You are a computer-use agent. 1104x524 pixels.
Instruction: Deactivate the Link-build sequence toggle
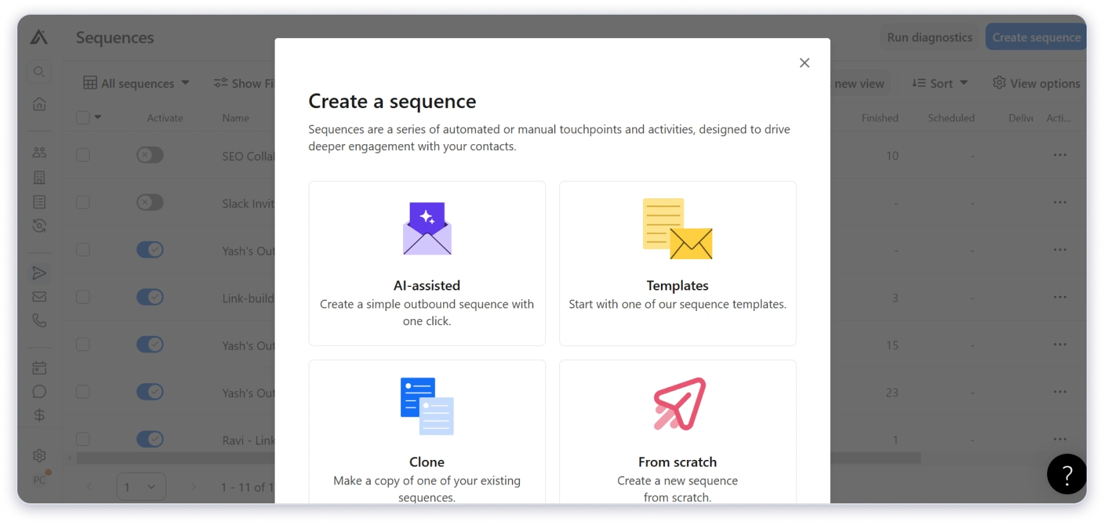(x=150, y=297)
